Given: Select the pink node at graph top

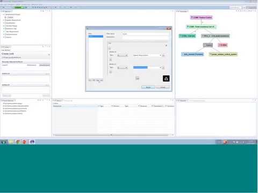Looking at the screenshot, I should pyautogui.click(x=201, y=18).
